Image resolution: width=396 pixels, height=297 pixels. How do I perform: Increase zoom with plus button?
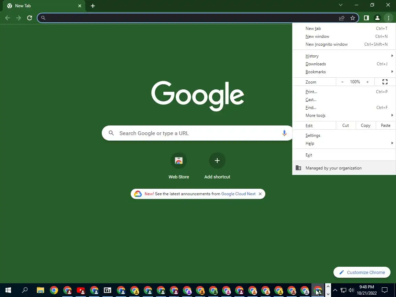367,82
